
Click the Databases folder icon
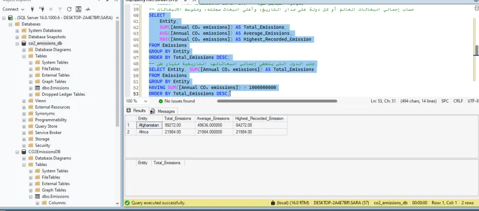click(x=17, y=24)
